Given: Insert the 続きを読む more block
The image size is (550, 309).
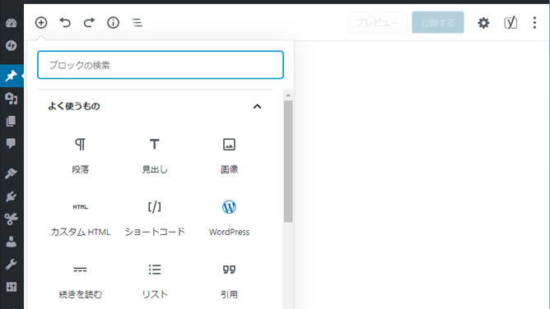Looking at the screenshot, I should point(81,281).
